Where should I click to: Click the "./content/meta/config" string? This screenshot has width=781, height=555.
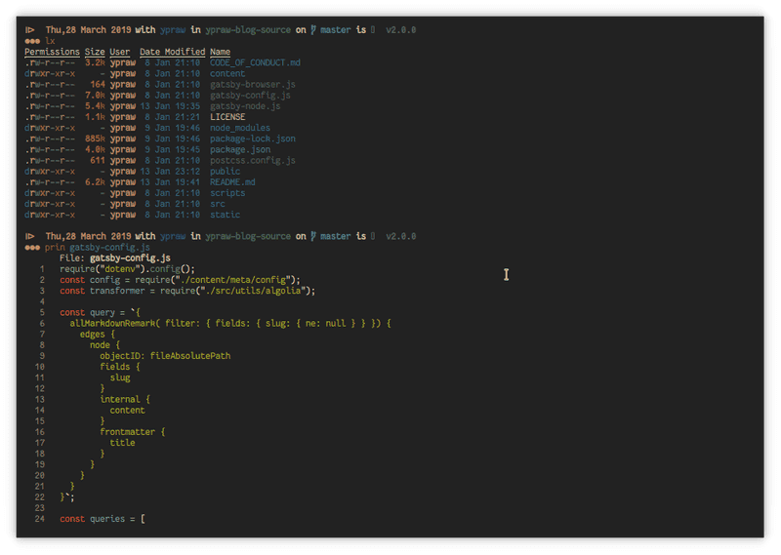click(232, 280)
